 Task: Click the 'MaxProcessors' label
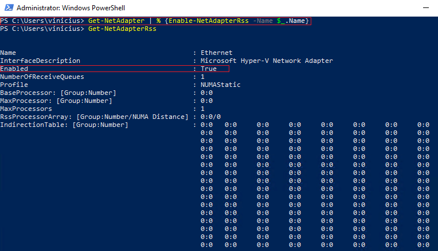coord(26,109)
